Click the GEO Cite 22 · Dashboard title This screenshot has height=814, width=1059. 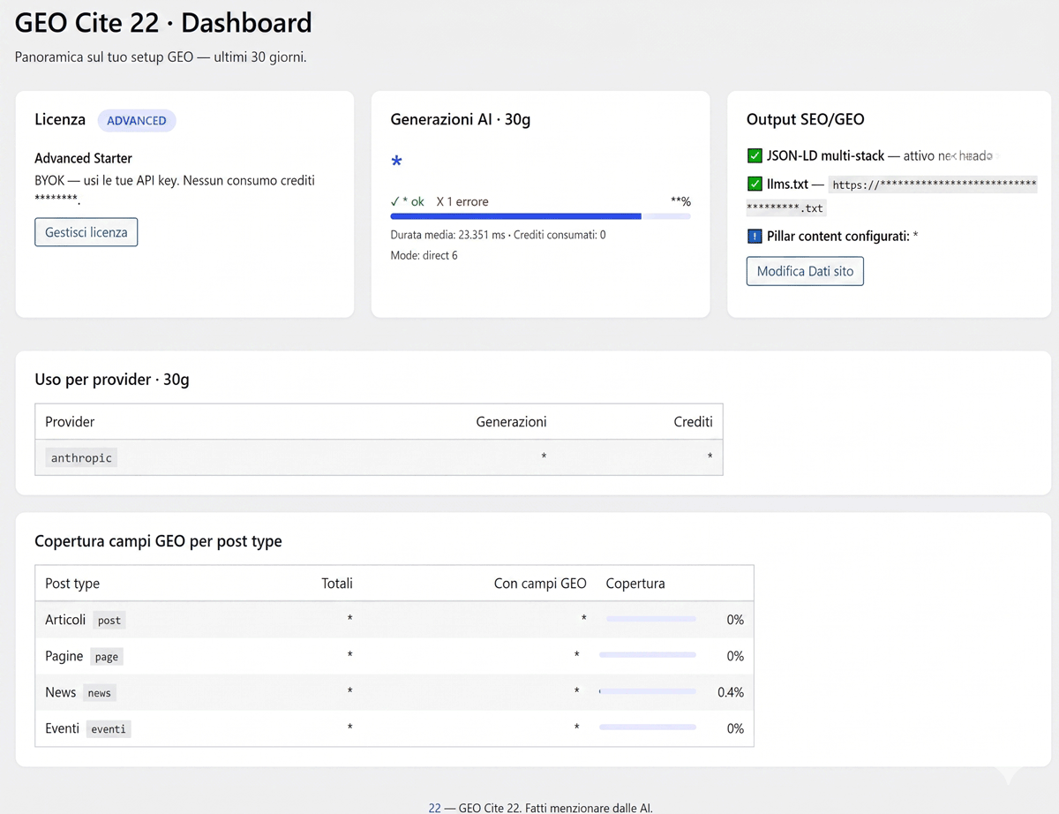point(163,22)
